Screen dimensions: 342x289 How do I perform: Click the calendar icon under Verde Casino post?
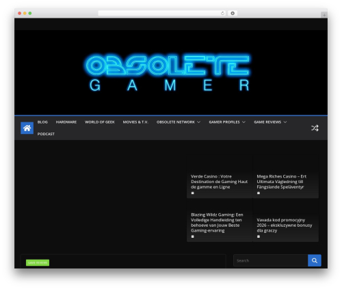coord(193,193)
